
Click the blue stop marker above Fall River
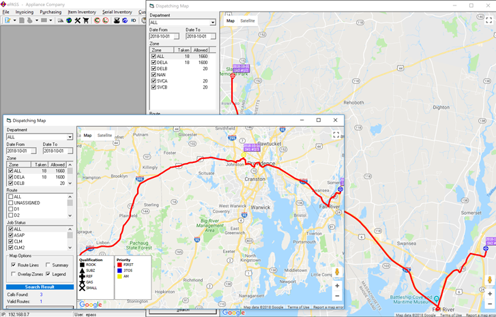click(340, 190)
